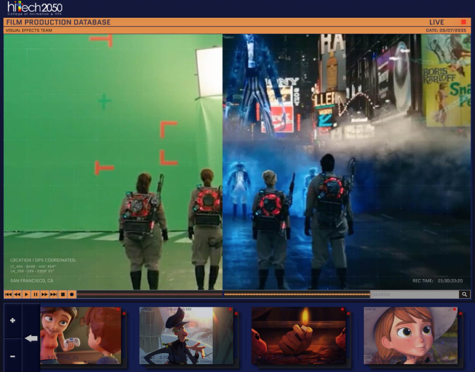
Task: Stop playback with the square button
Action: pos(63,294)
